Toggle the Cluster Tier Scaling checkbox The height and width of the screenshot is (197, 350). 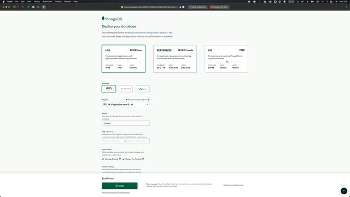(124, 159)
